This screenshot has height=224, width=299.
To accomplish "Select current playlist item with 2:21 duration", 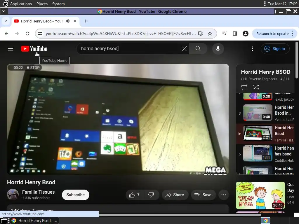I will tap(258, 133).
